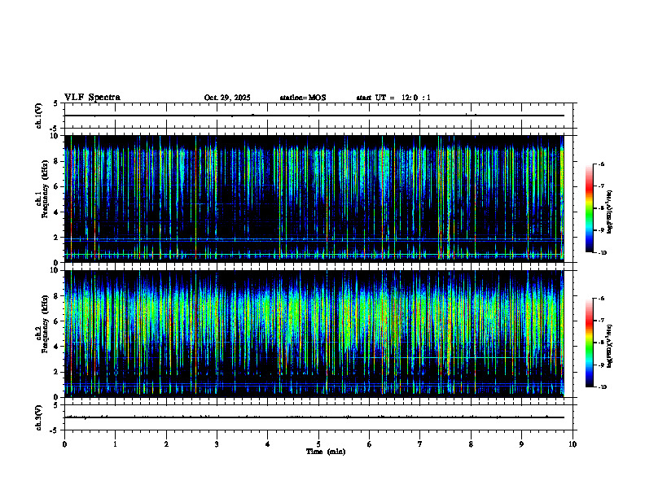Click the ch.2 color bar PSD unit label
Screen dimensions: 645x498
[x=610, y=346]
